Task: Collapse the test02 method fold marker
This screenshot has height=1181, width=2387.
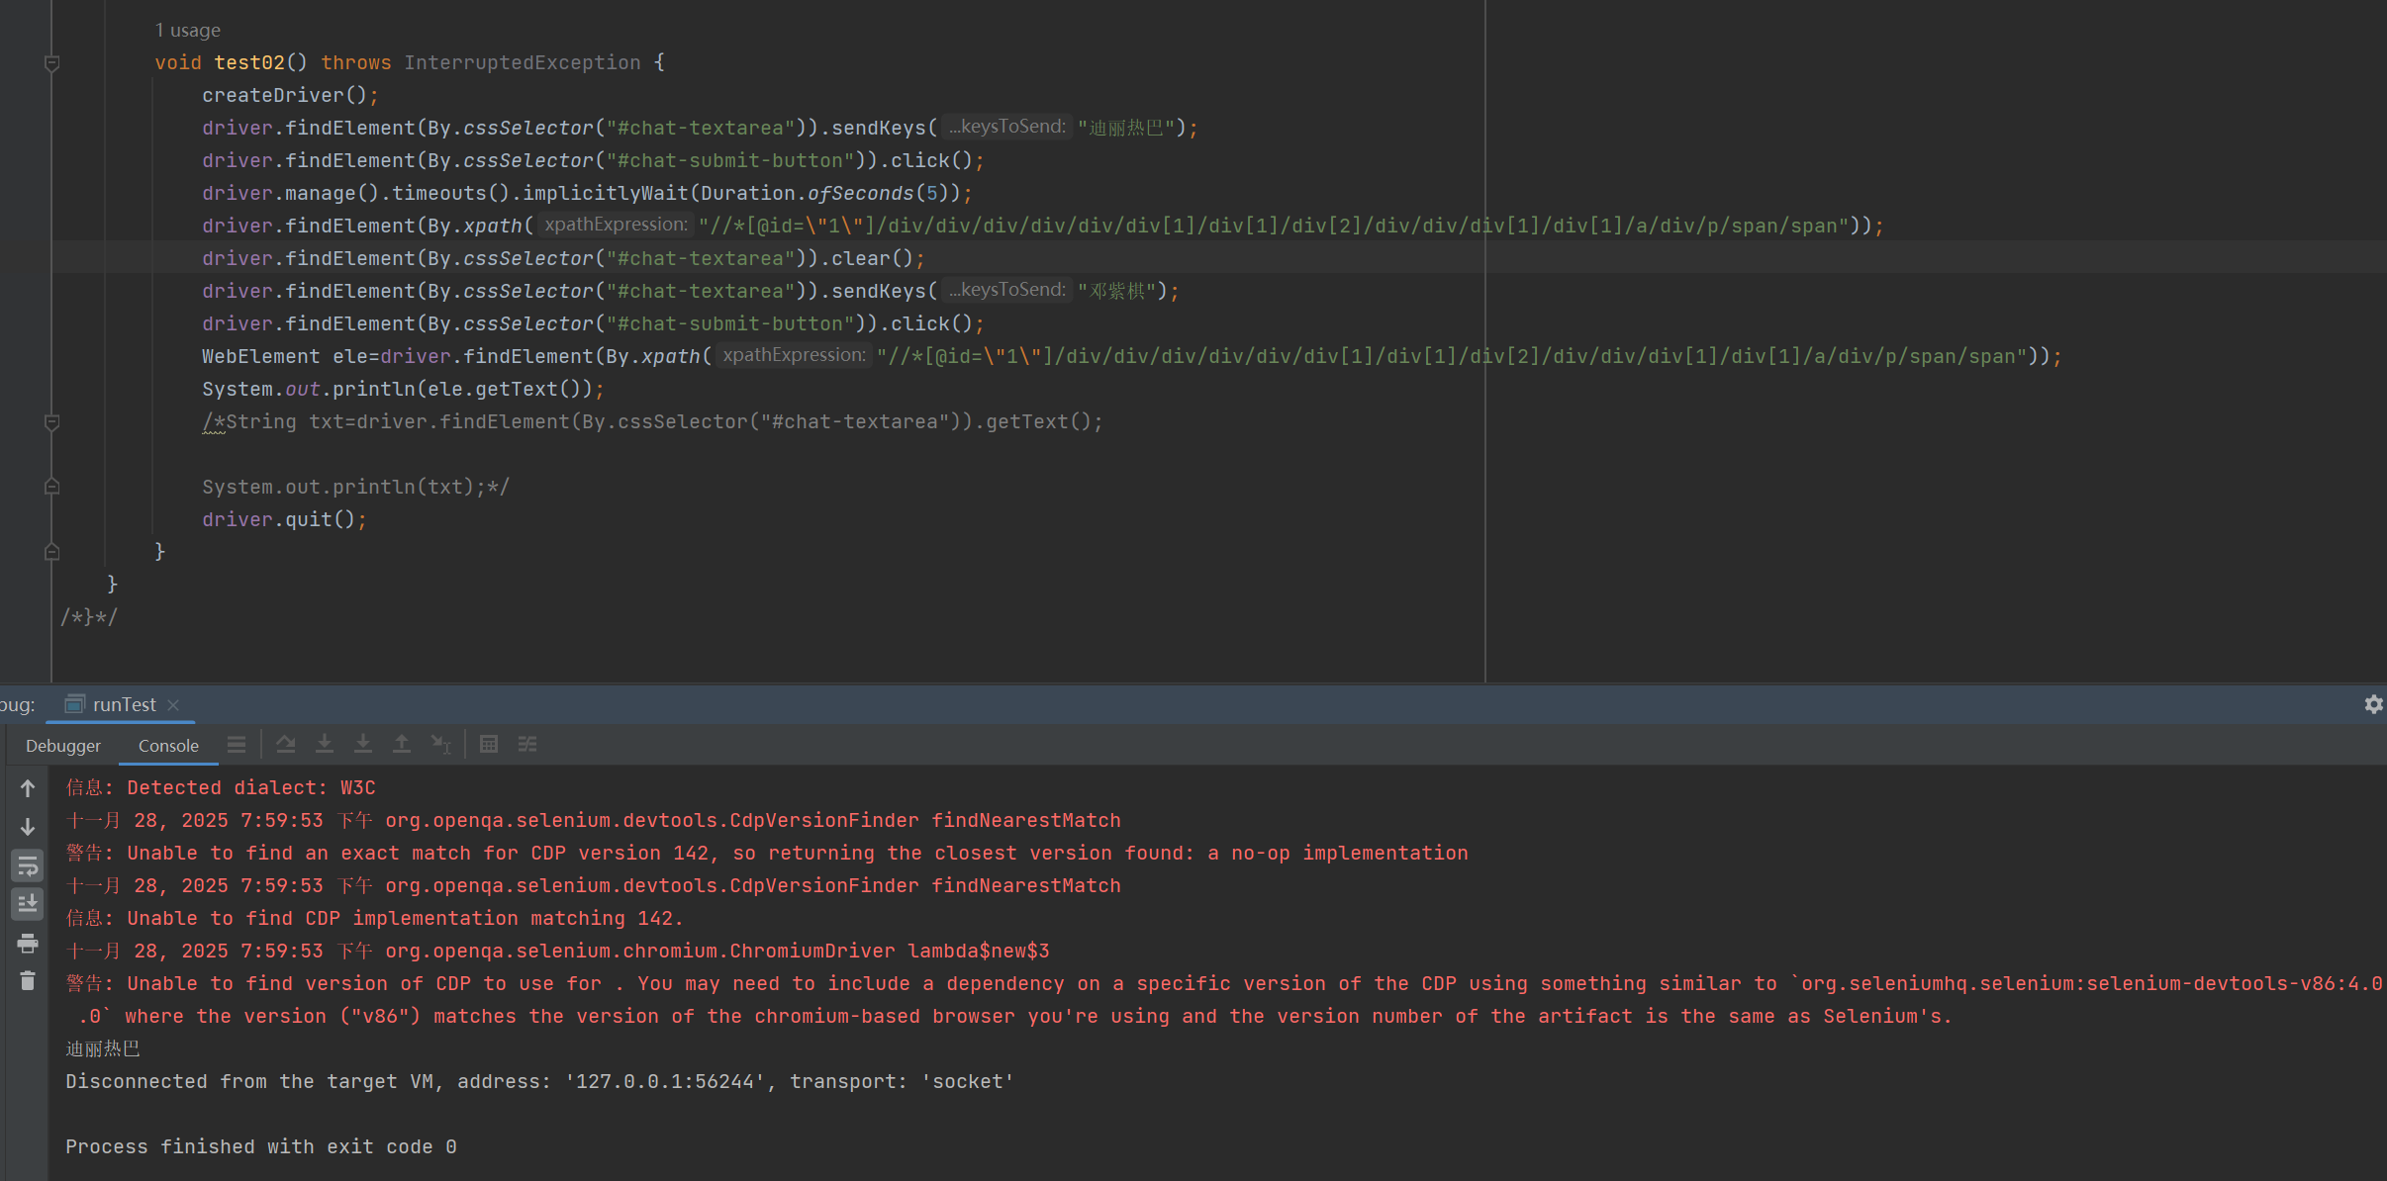Action: click(x=52, y=63)
